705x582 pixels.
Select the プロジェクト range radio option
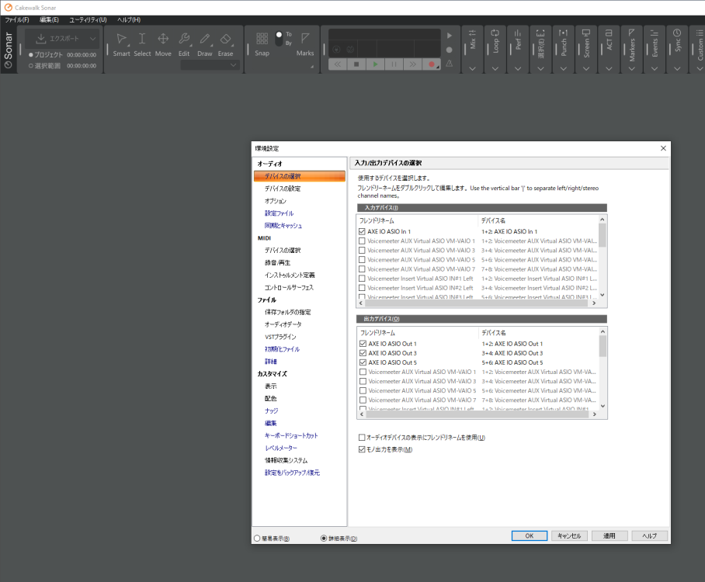click(31, 55)
